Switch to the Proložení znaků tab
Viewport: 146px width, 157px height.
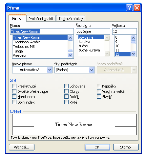pos(41,18)
